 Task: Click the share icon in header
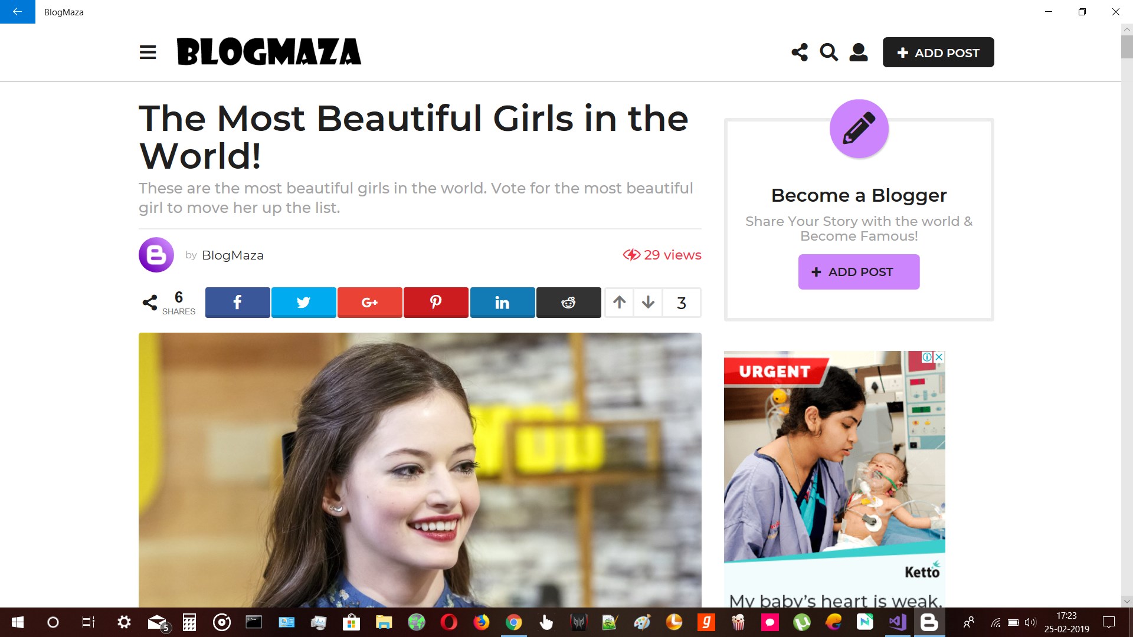pos(800,52)
